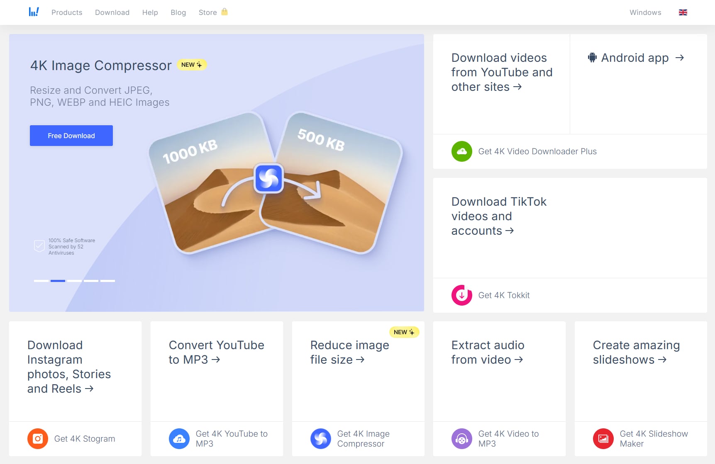Click the green 4K Video Downloader Plus icon
Image resolution: width=715 pixels, height=464 pixels.
point(462,151)
